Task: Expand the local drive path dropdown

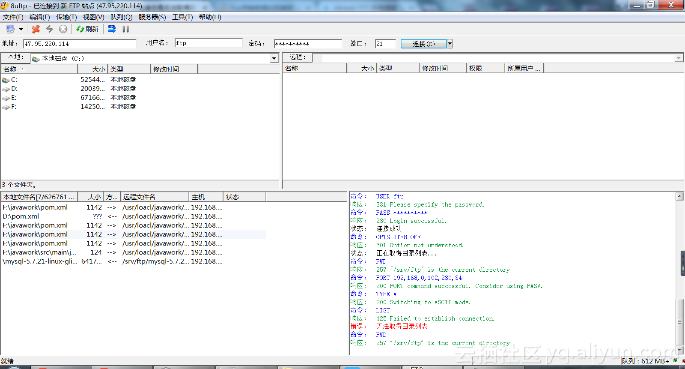Action: pyautogui.click(x=274, y=58)
